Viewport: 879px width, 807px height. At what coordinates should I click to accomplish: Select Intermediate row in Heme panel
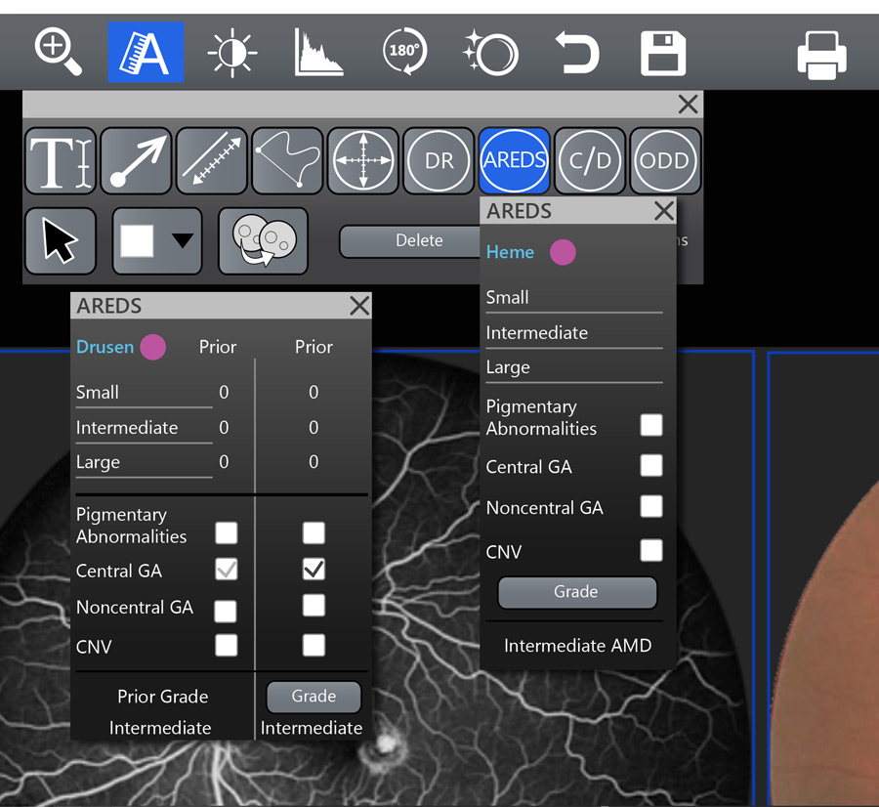(x=574, y=333)
